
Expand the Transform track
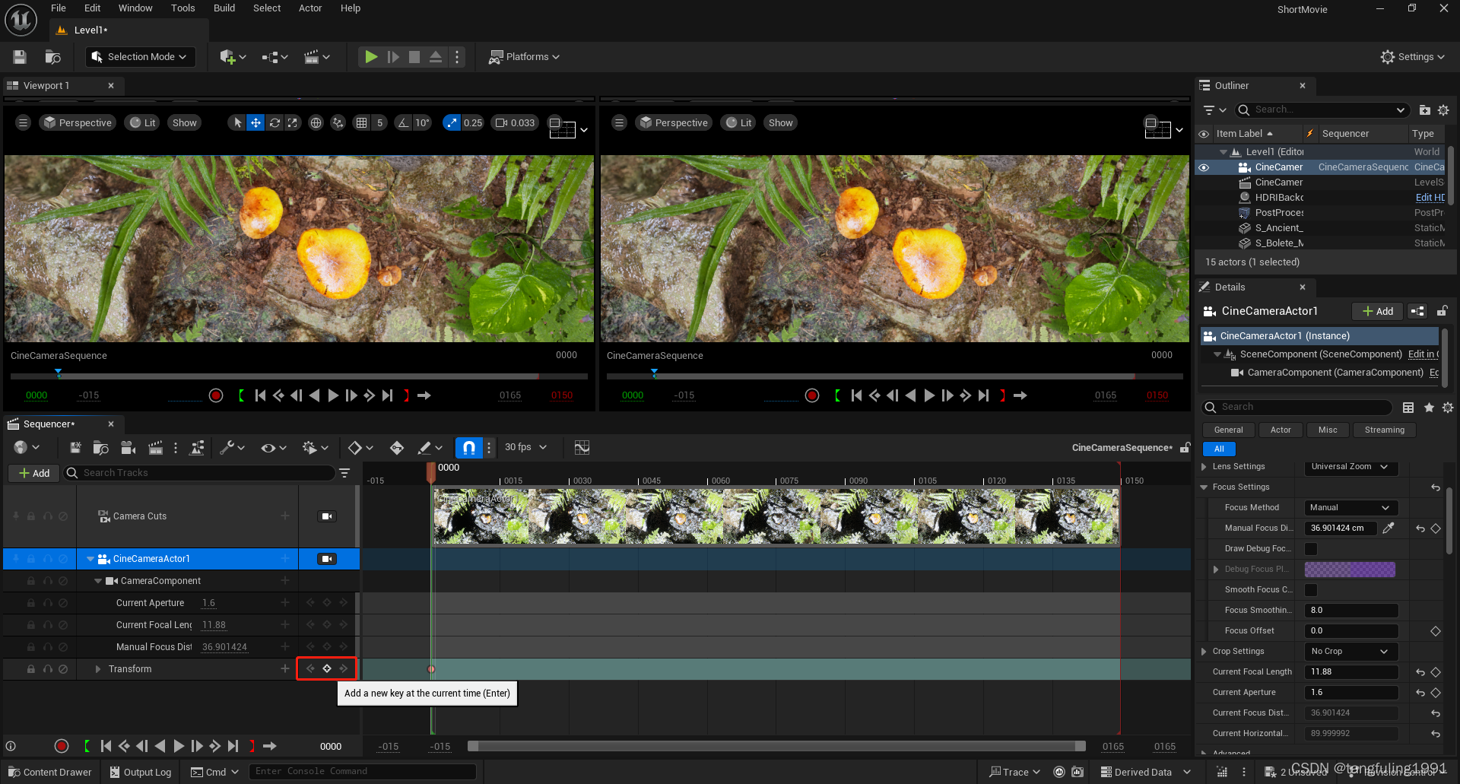pyautogui.click(x=98, y=669)
